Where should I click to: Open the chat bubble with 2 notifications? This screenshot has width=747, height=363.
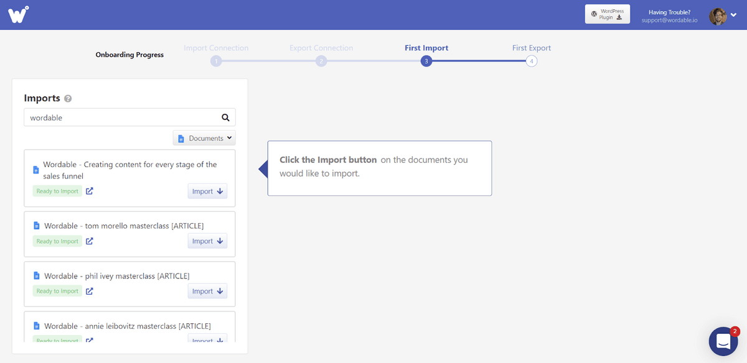pyautogui.click(x=723, y=341)
